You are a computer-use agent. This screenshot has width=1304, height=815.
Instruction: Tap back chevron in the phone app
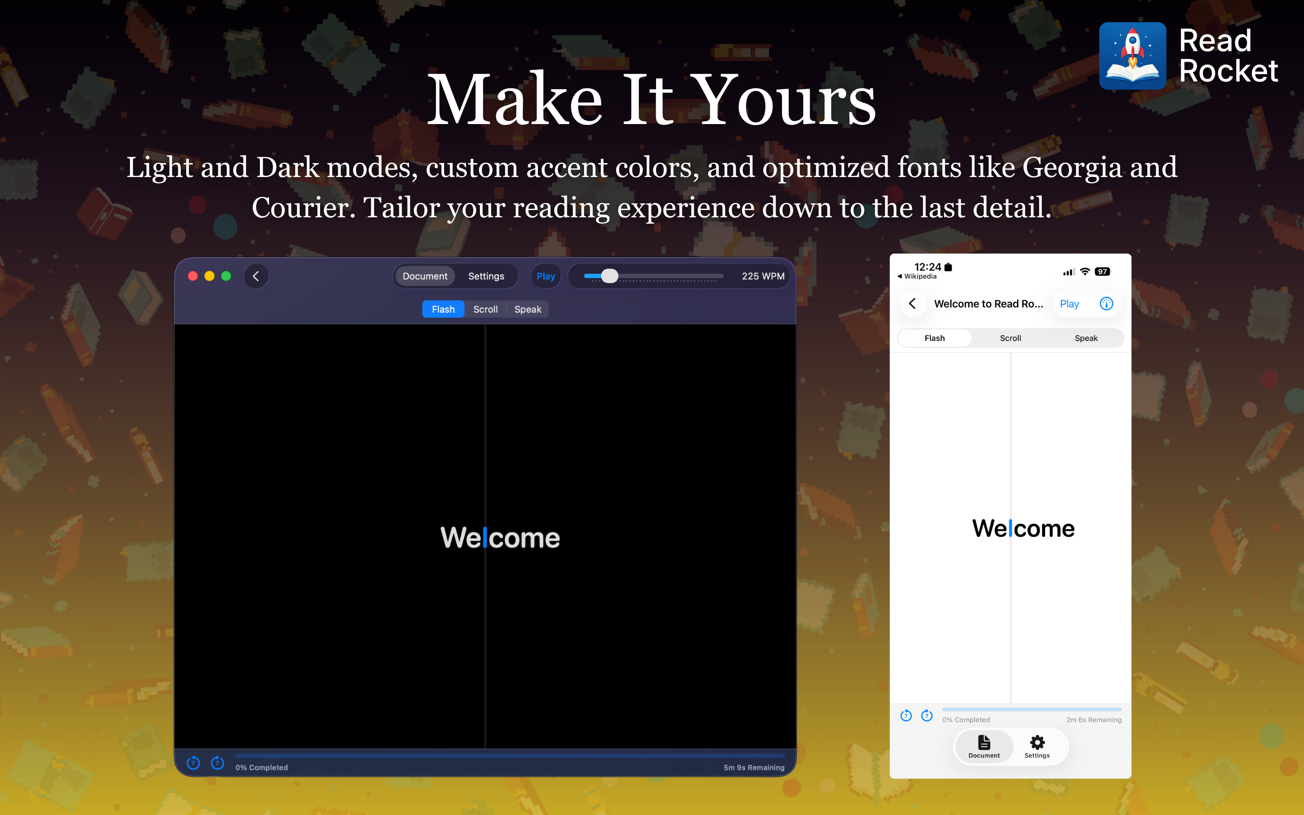pyautogui.click(x=913, y=303)
